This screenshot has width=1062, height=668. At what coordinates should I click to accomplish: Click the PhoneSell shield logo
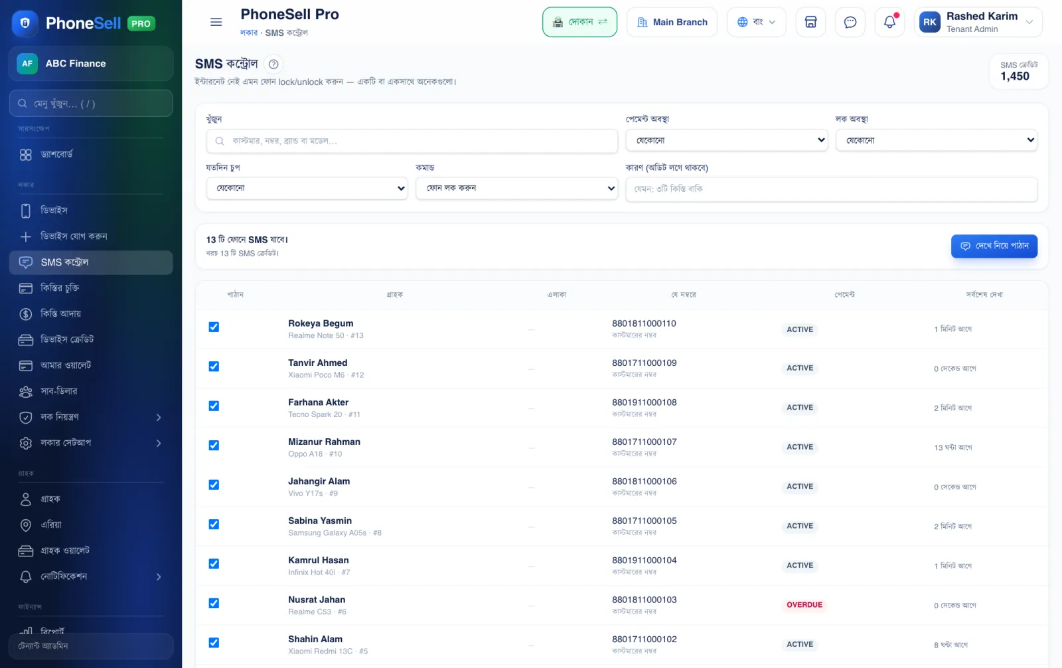coord(25,23)
